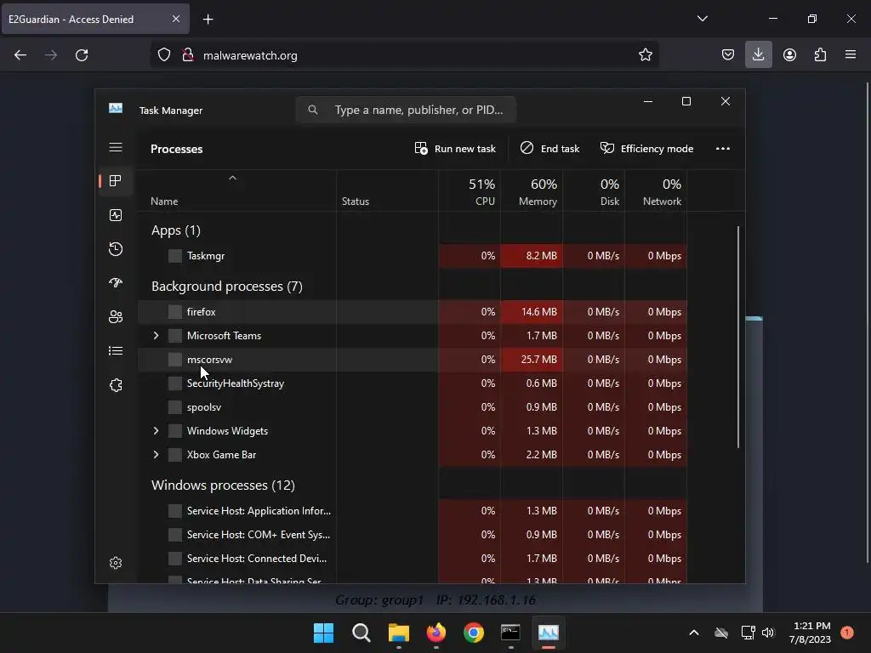The width and height of the screenshot is (871, 653).
Task: Open the Services page icon in sidebar
Action: pyautogui.click(x=116, y=385)
